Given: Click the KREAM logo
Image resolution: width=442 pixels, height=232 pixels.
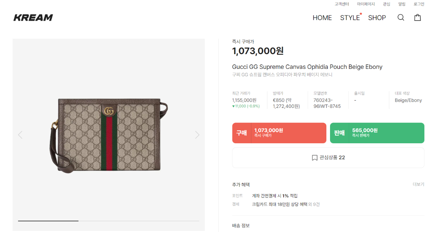Looking at the screenshot, I should [33, 17].
